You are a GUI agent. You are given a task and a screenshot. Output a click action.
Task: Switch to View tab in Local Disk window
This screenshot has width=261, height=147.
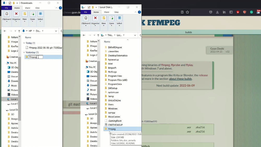point(116,12)
